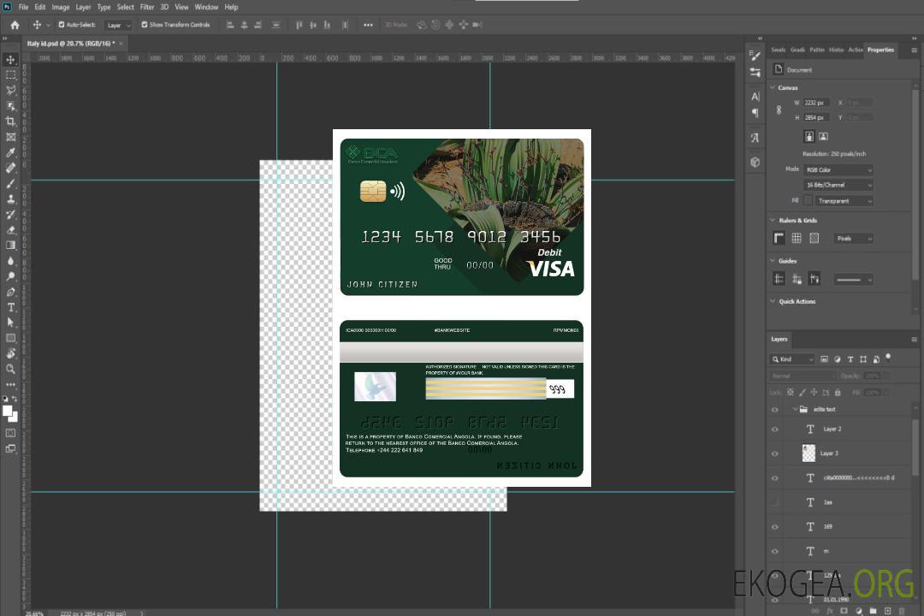Toggle the rulers button in Rulers & Grids
This screenshot has height=616, width=924.
[x=779, y=238]
